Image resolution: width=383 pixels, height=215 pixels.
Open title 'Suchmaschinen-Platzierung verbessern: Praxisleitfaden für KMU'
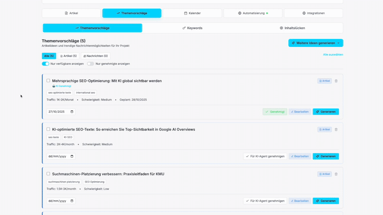(x=108, y=174)
